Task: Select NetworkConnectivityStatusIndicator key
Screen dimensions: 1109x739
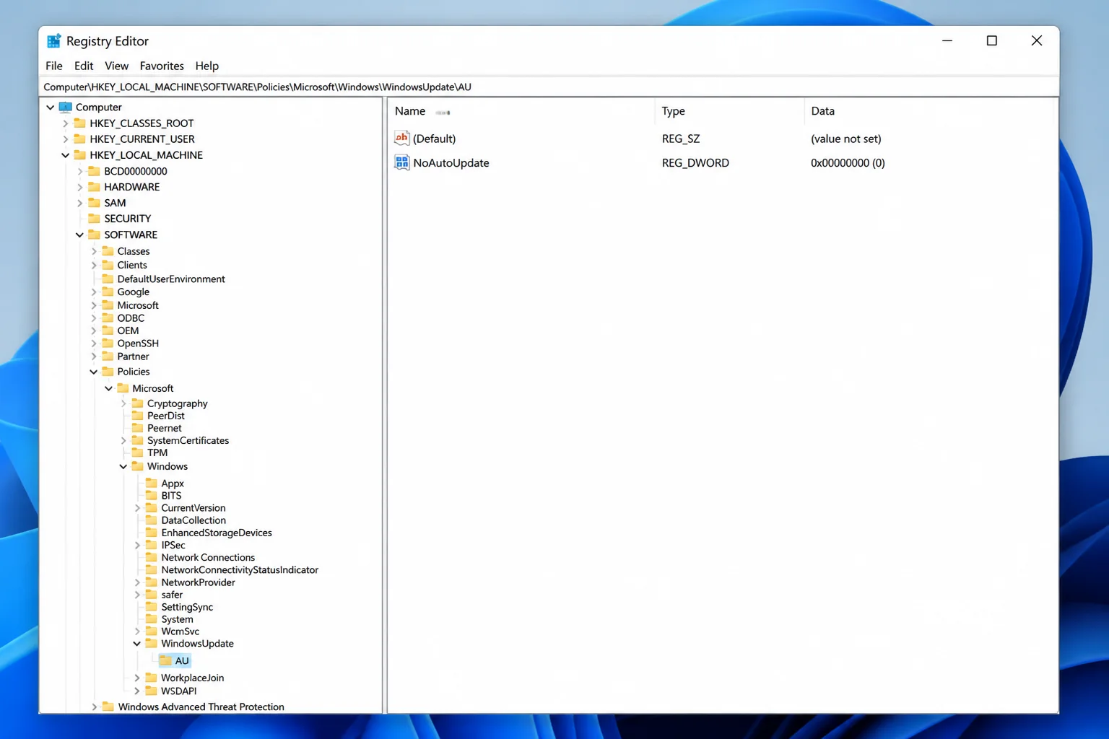Action: point(240,569)
